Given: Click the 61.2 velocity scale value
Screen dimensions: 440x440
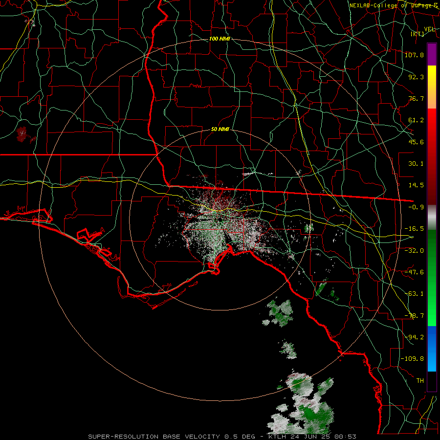Looking at the screenshot, I should pyautogui.click(x=416, y=120).
